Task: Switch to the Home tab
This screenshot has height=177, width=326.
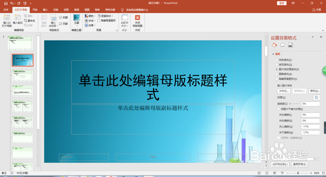Action: coord(35,10)
